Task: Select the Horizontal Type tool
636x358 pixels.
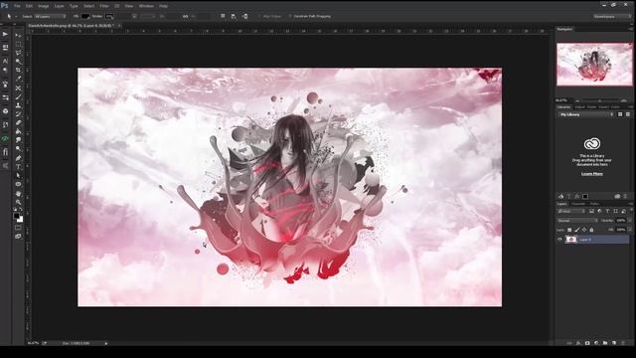Action: click(18, 167)
